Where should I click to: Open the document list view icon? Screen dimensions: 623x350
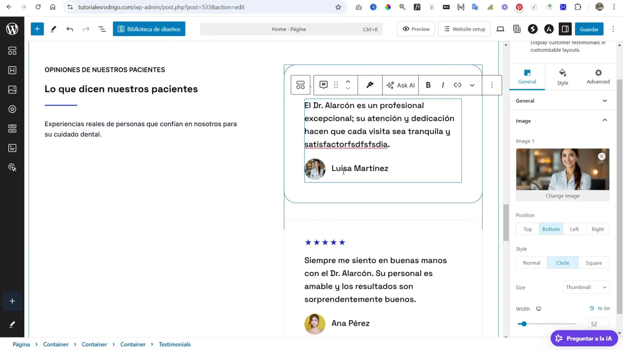[x=102, y=29]
